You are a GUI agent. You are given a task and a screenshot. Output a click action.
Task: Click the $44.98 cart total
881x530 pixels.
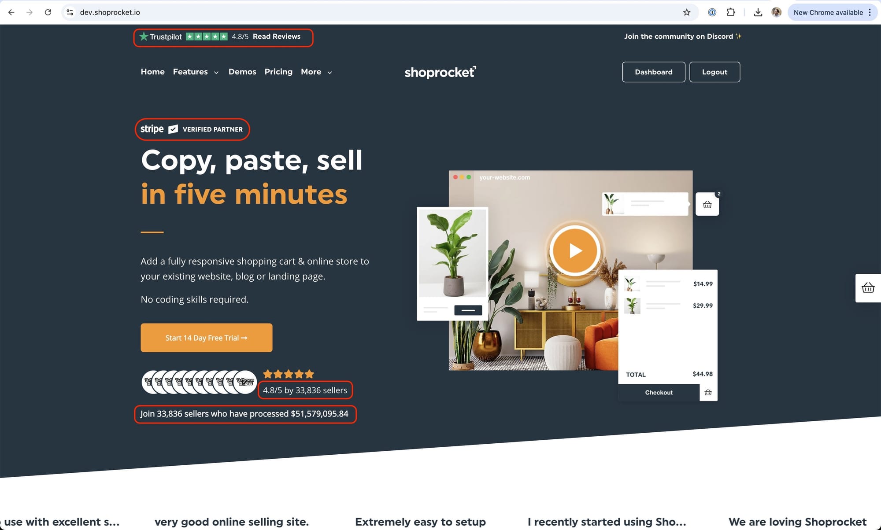[x=703, y=374]
